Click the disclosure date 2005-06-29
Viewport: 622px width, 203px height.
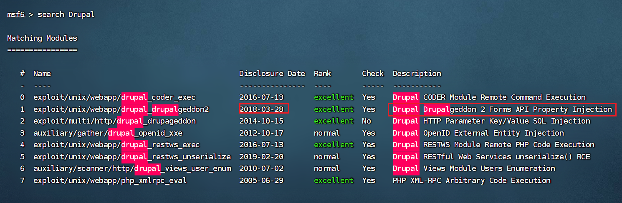point(261,181)
